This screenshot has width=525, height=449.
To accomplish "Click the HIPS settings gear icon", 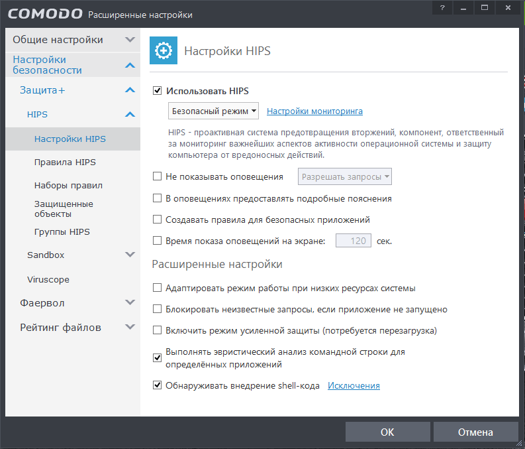I will (x=164, y=50).
